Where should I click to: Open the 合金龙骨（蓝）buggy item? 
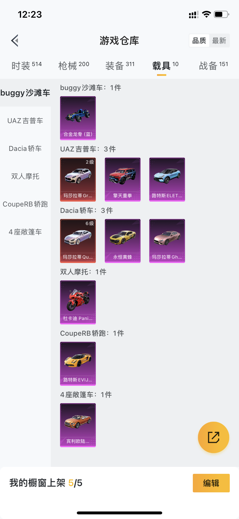[x=78, y=118]
